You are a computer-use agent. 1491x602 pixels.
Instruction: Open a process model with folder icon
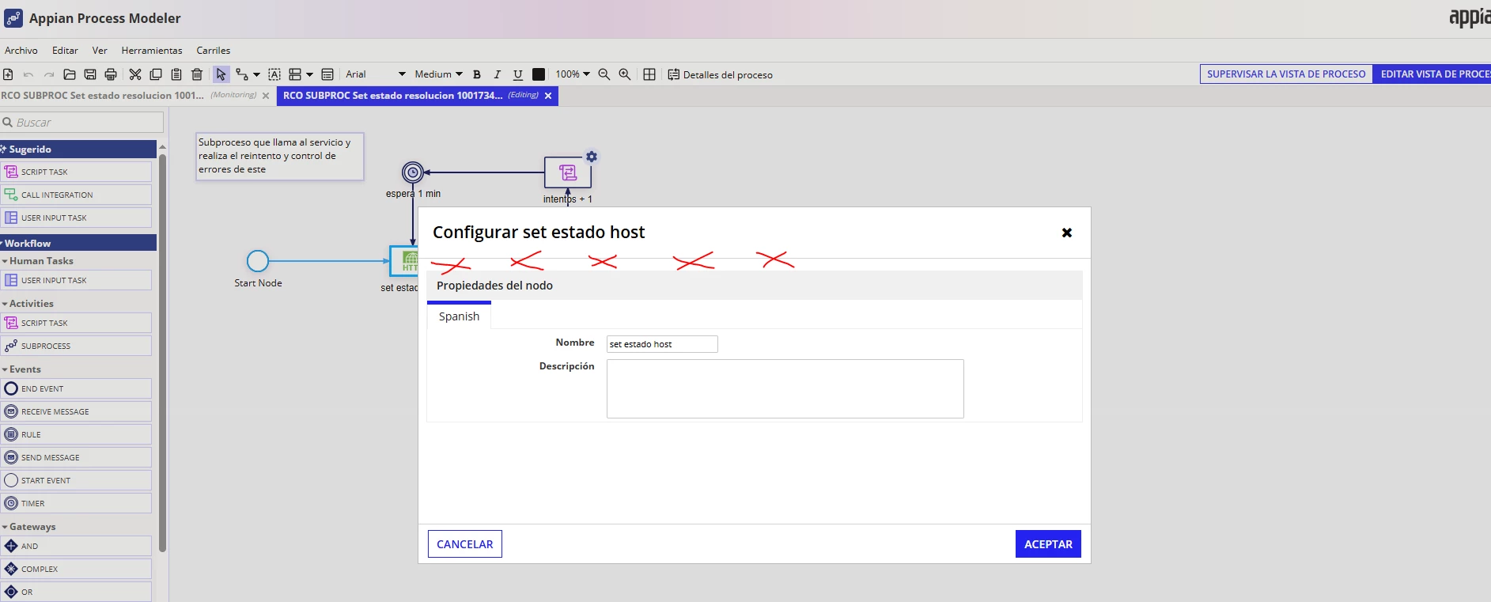(x=70, y=74)
